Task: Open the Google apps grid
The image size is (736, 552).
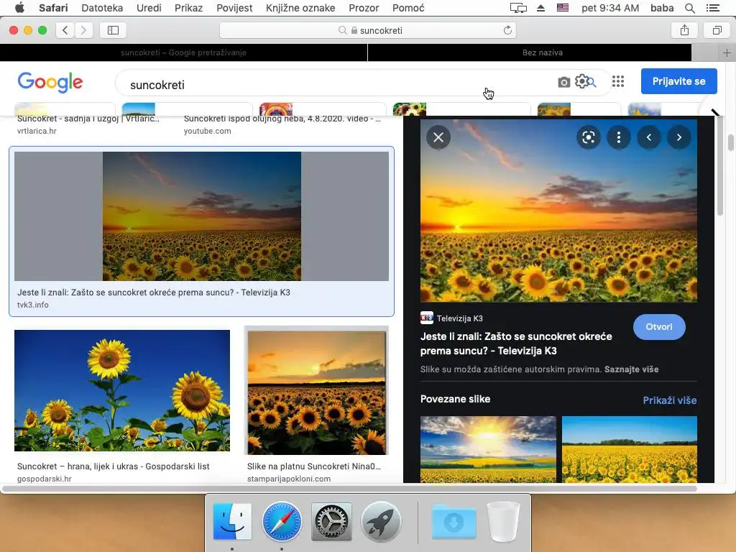Action: pyautogui.click(x=618, y=82)
